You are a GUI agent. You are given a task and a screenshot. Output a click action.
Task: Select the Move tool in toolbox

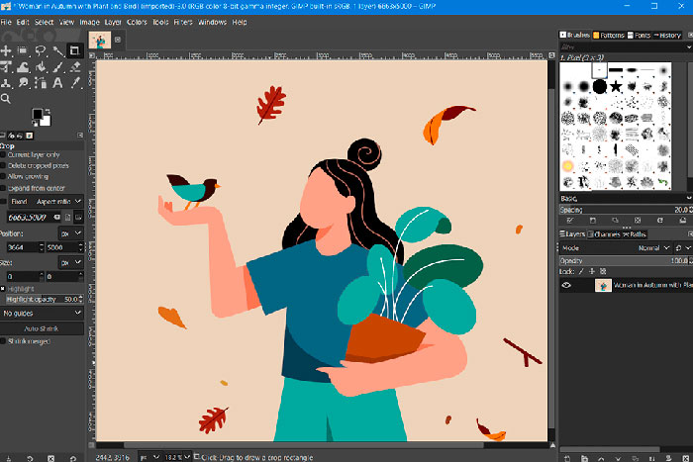click(7, 51)
